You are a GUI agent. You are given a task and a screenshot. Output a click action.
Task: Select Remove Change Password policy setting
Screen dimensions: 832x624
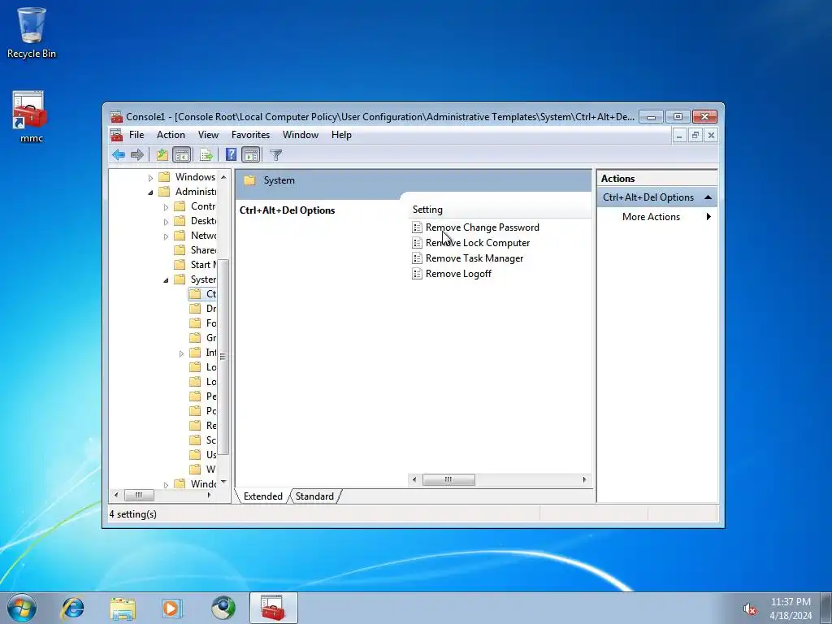coord(482,227)
